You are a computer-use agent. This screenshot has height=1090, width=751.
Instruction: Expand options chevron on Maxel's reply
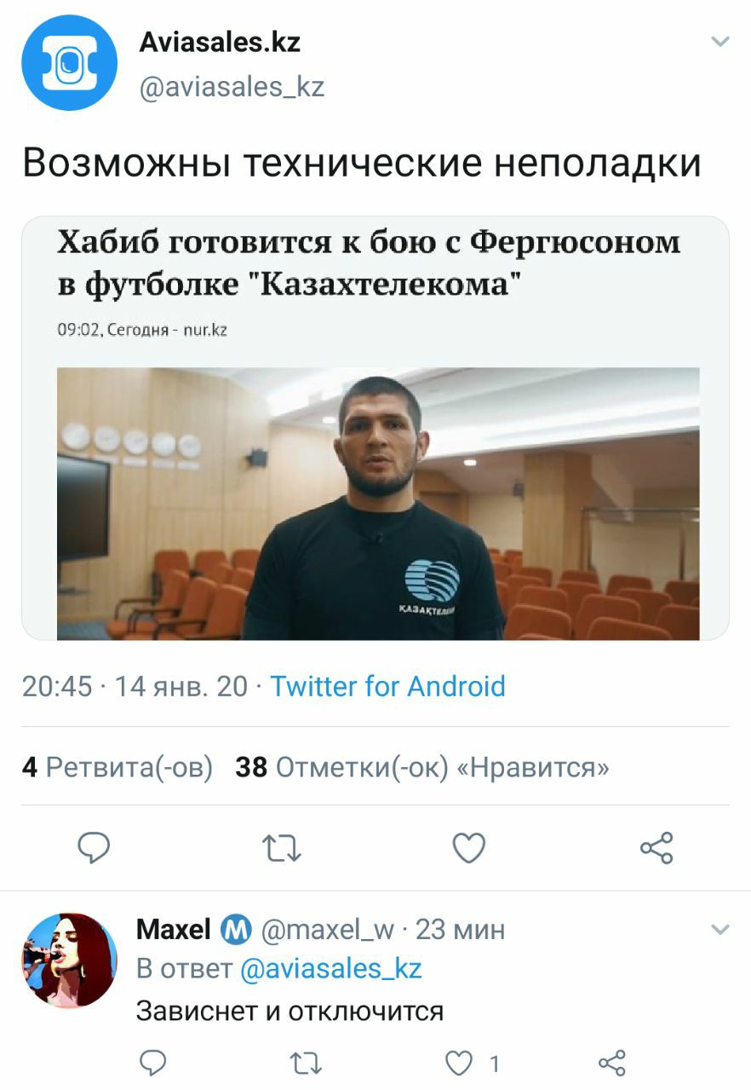pos(720,930)
